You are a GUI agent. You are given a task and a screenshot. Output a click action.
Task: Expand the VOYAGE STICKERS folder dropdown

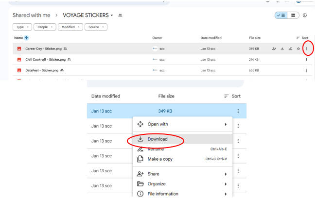point(112,16)
